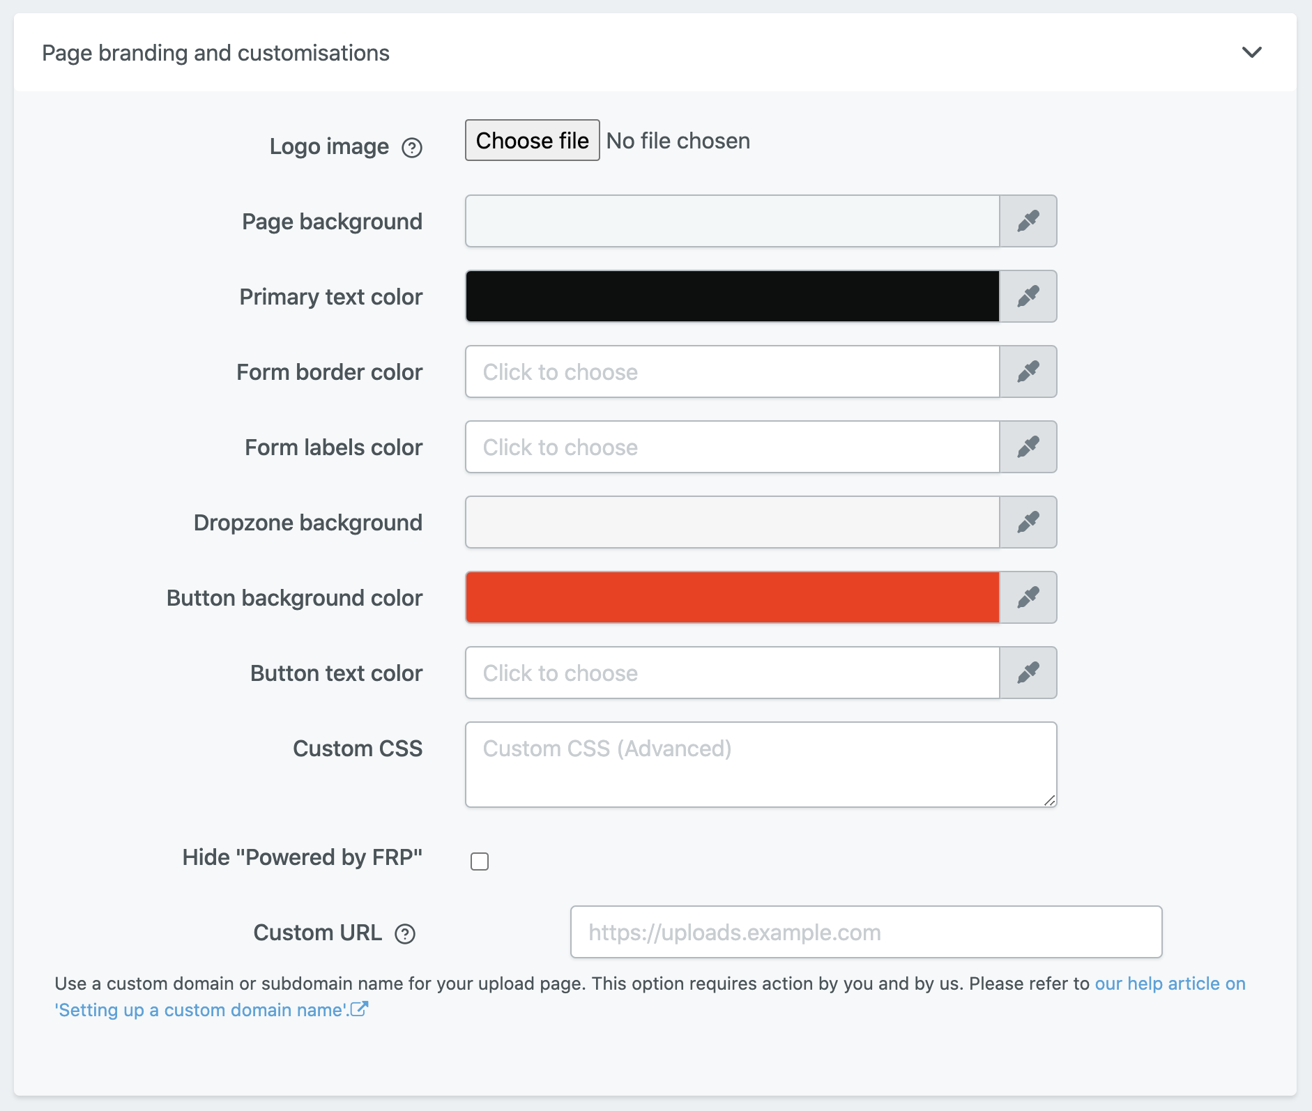Open the eyedropper for Button text color
Image resolution: width=1312 pixels, height=1111 pixels.
point(1028,673)
